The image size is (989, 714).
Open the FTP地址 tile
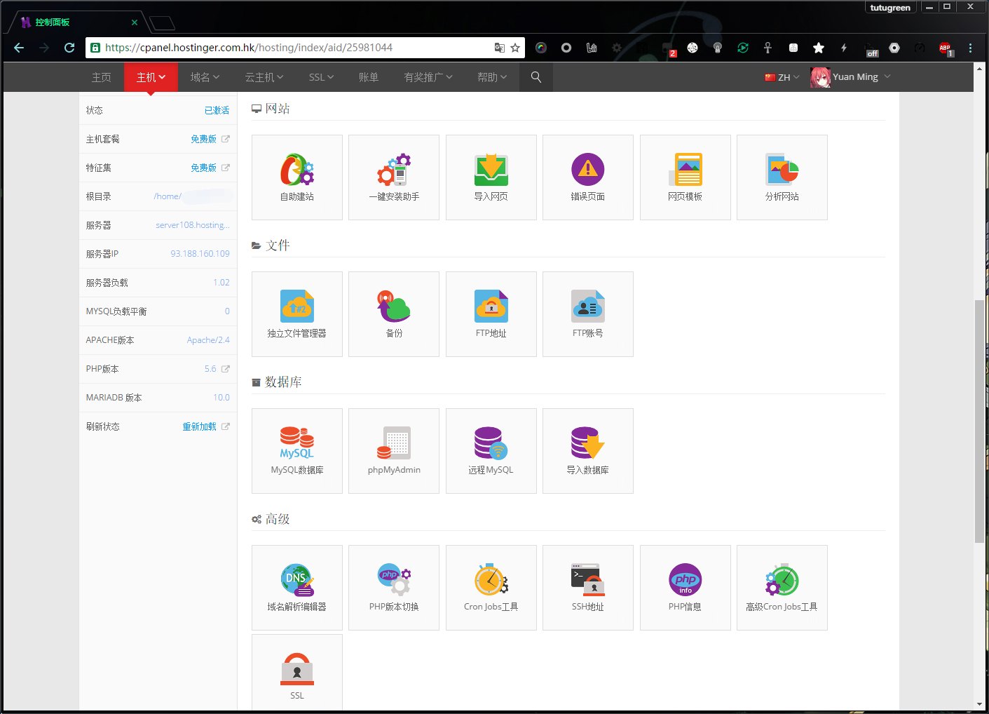coord(491,314)
